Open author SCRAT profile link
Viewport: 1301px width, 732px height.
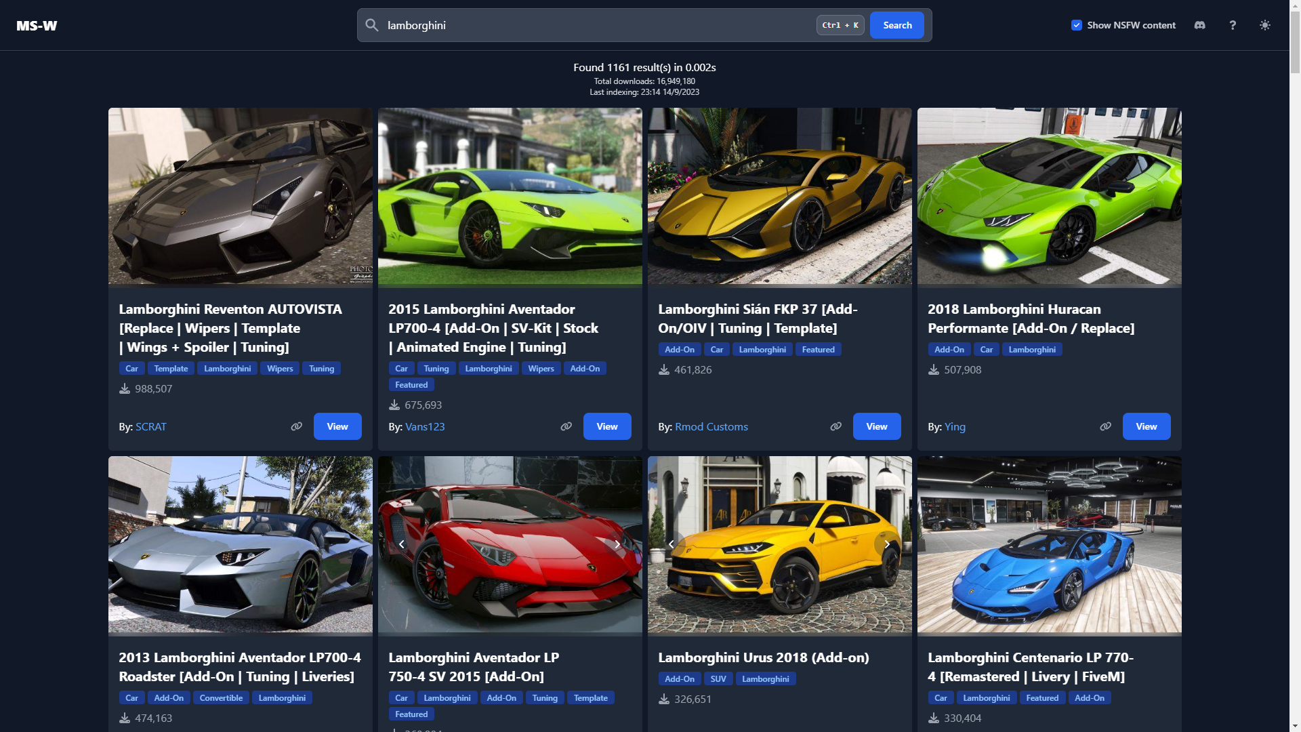point(150,427)
